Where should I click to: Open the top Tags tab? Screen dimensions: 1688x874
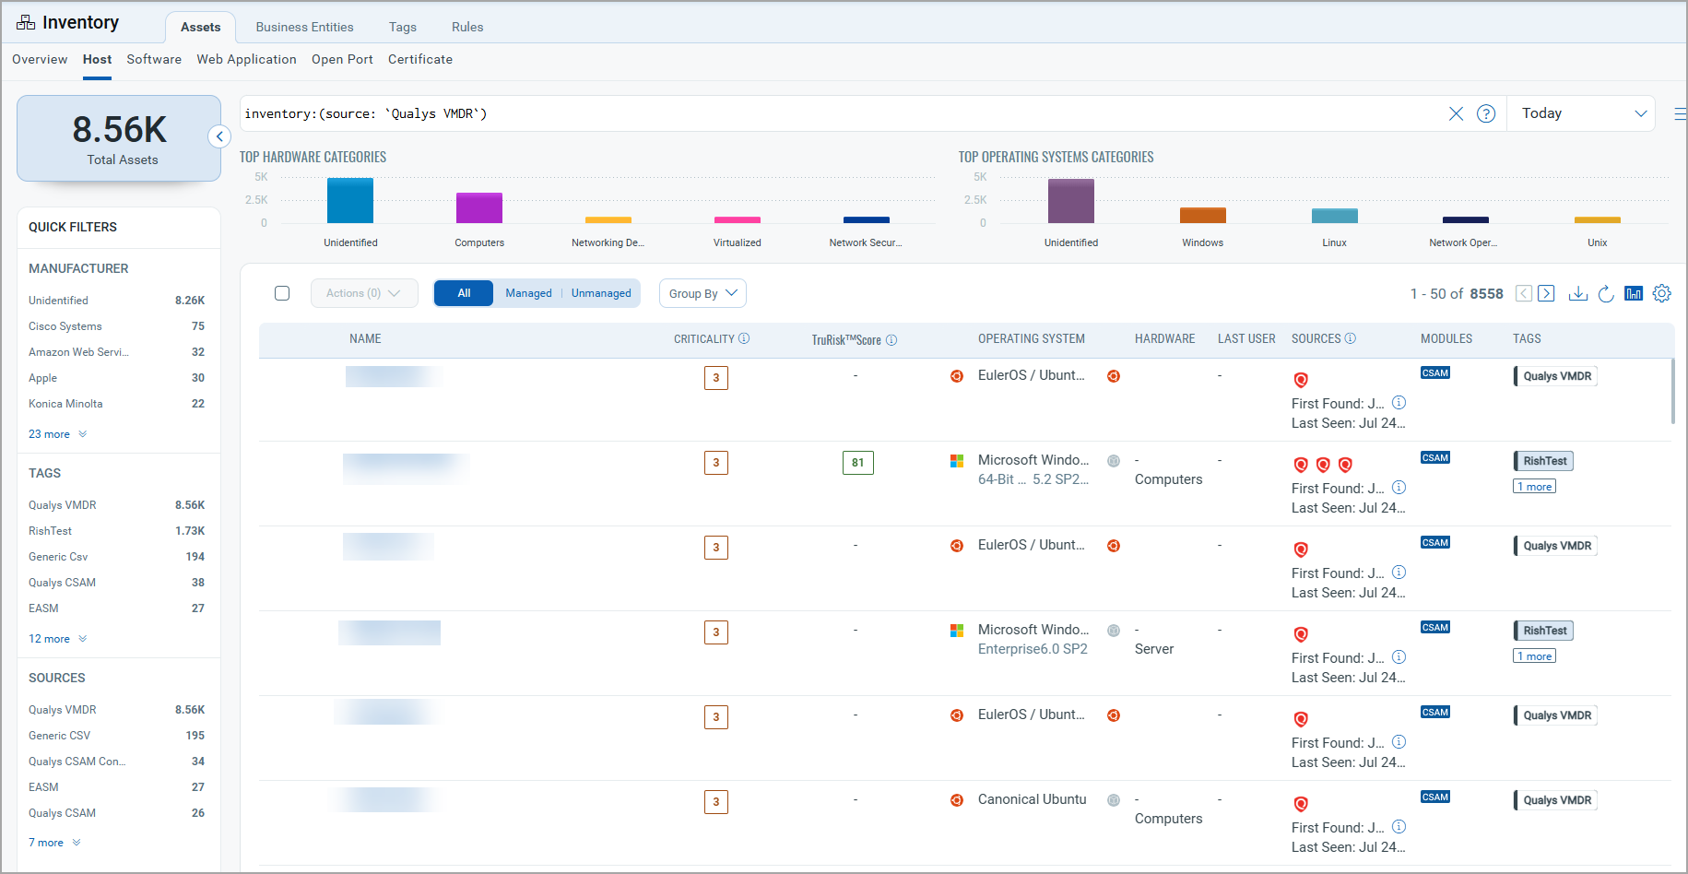pyautogui.click(x=403, y=27)
